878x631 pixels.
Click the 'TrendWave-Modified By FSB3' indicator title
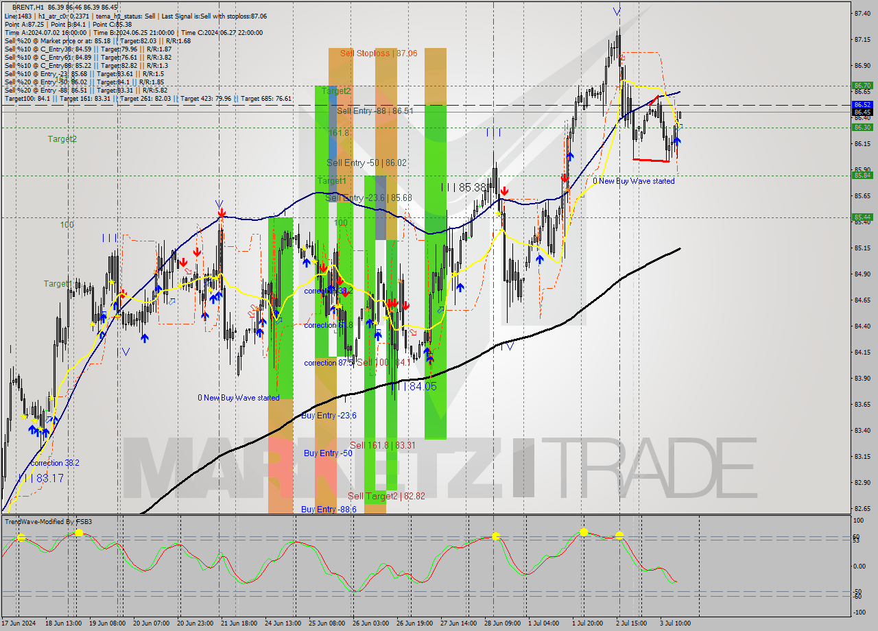click(x=48, y=521)
